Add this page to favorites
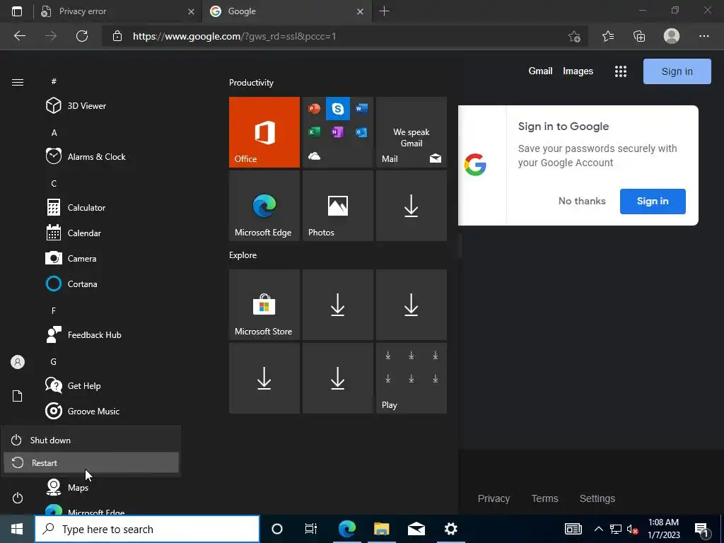The image size is (724, 543). point(574,36)
